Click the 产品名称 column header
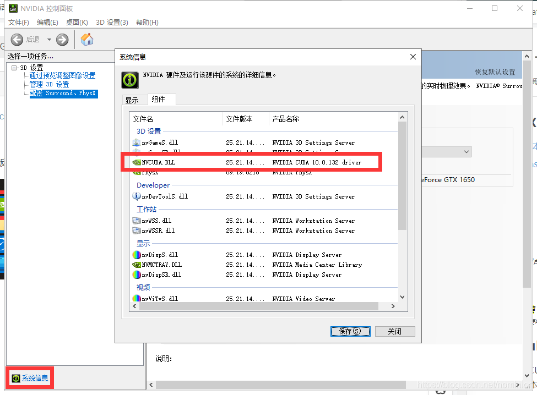This screenshot has height=395, width=537. [334, 119]
